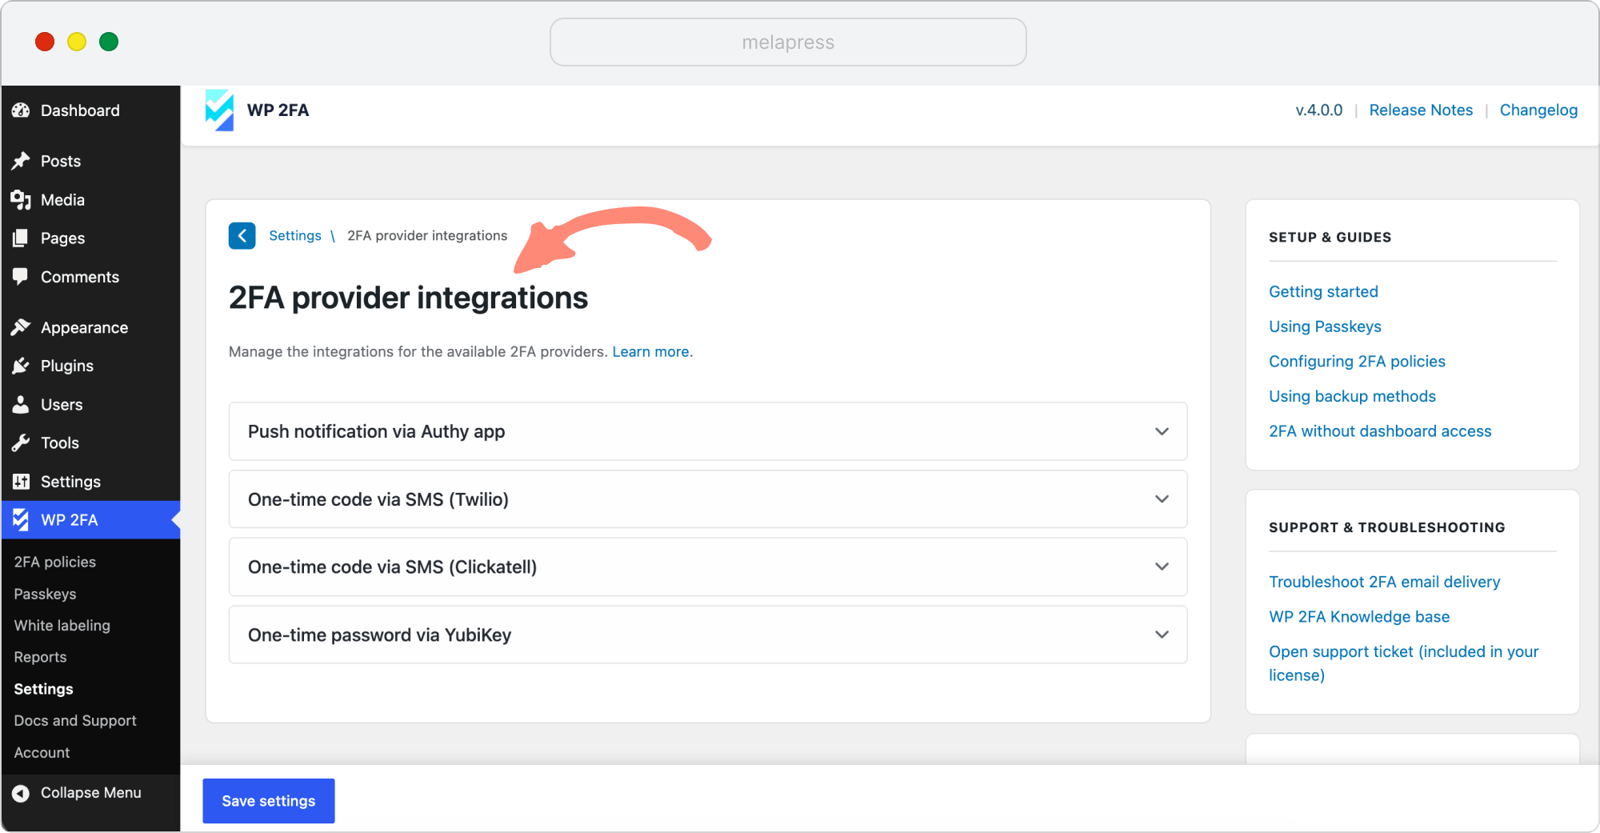This screenshot has width=1600, height=833.
Task: Click the Settings sliders icon in sidebar
Action: coord(21,482)
